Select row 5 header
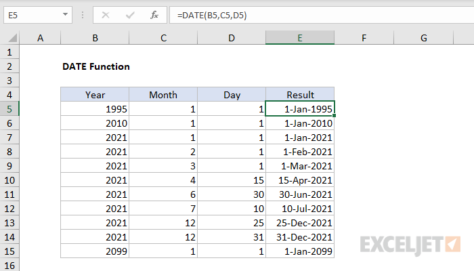Image resolution: width=474 pixels, height=271 pixels. tap(9, 108)
